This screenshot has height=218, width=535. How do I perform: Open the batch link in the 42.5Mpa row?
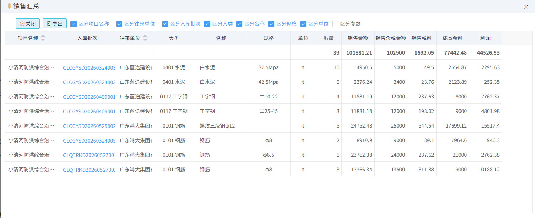point(89,82)
